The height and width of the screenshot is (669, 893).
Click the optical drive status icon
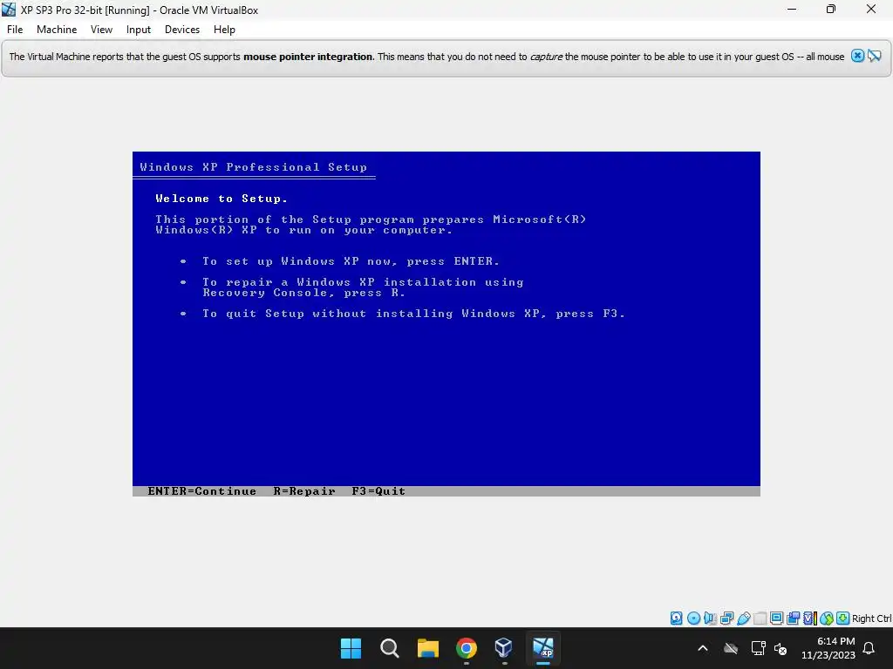[x=693, y=618]
